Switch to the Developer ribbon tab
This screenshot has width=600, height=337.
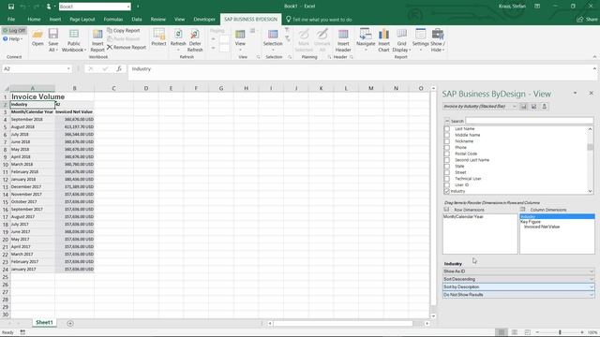coord(204,19)
